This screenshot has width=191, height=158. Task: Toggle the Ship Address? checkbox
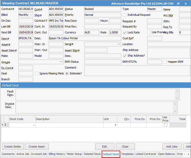click(x=125, y=56)
